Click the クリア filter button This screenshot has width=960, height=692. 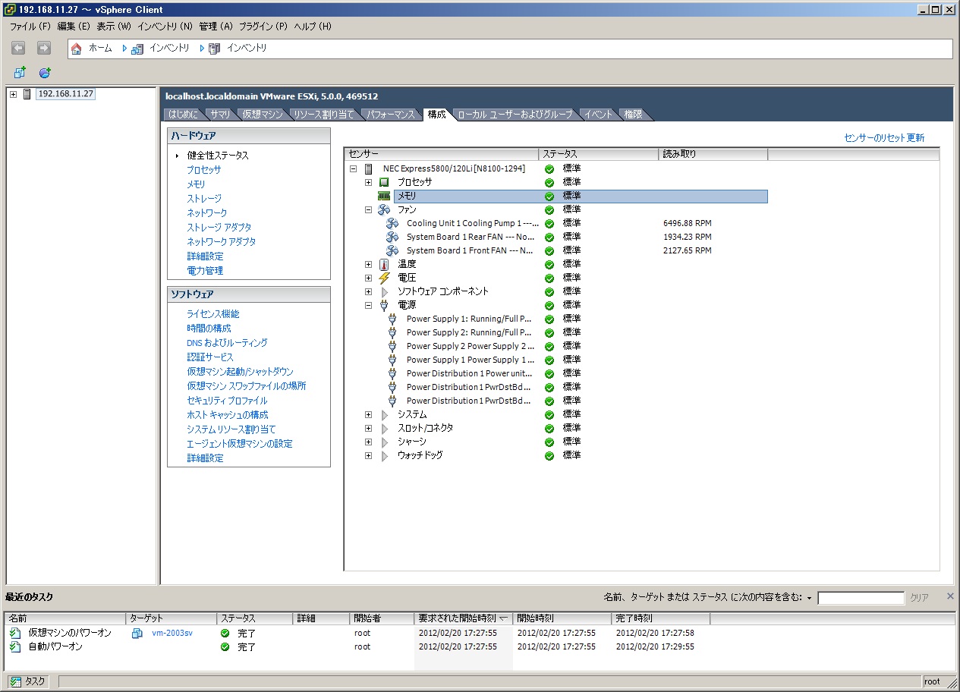point(919,598)
